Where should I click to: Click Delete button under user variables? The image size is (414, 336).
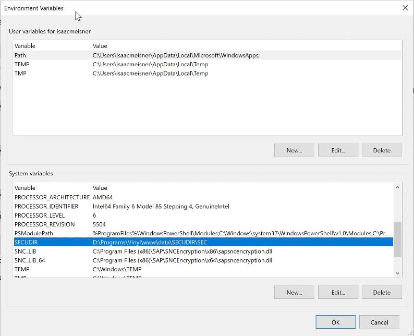pos(381,150)
